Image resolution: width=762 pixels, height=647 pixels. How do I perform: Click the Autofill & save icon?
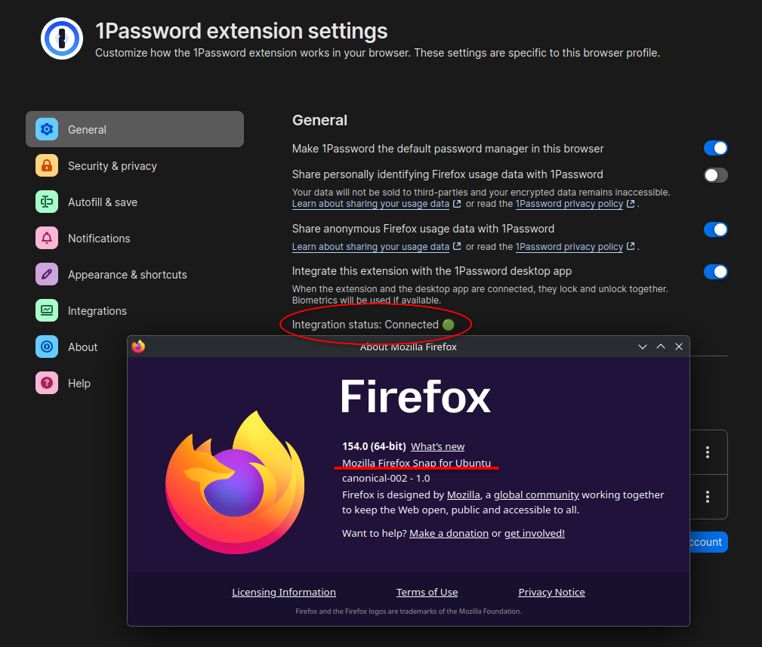tap(47, 202)
